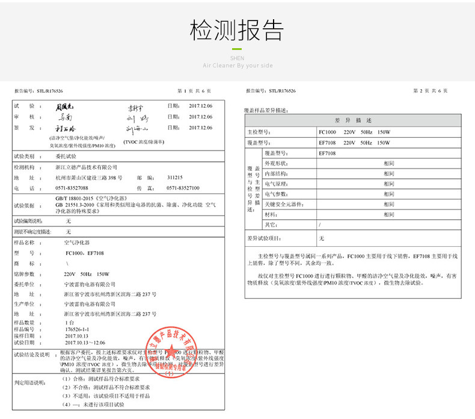Select 相同 in the 电气参数 row
Viewport: 475px width, 419px height.
coord(389,194)
